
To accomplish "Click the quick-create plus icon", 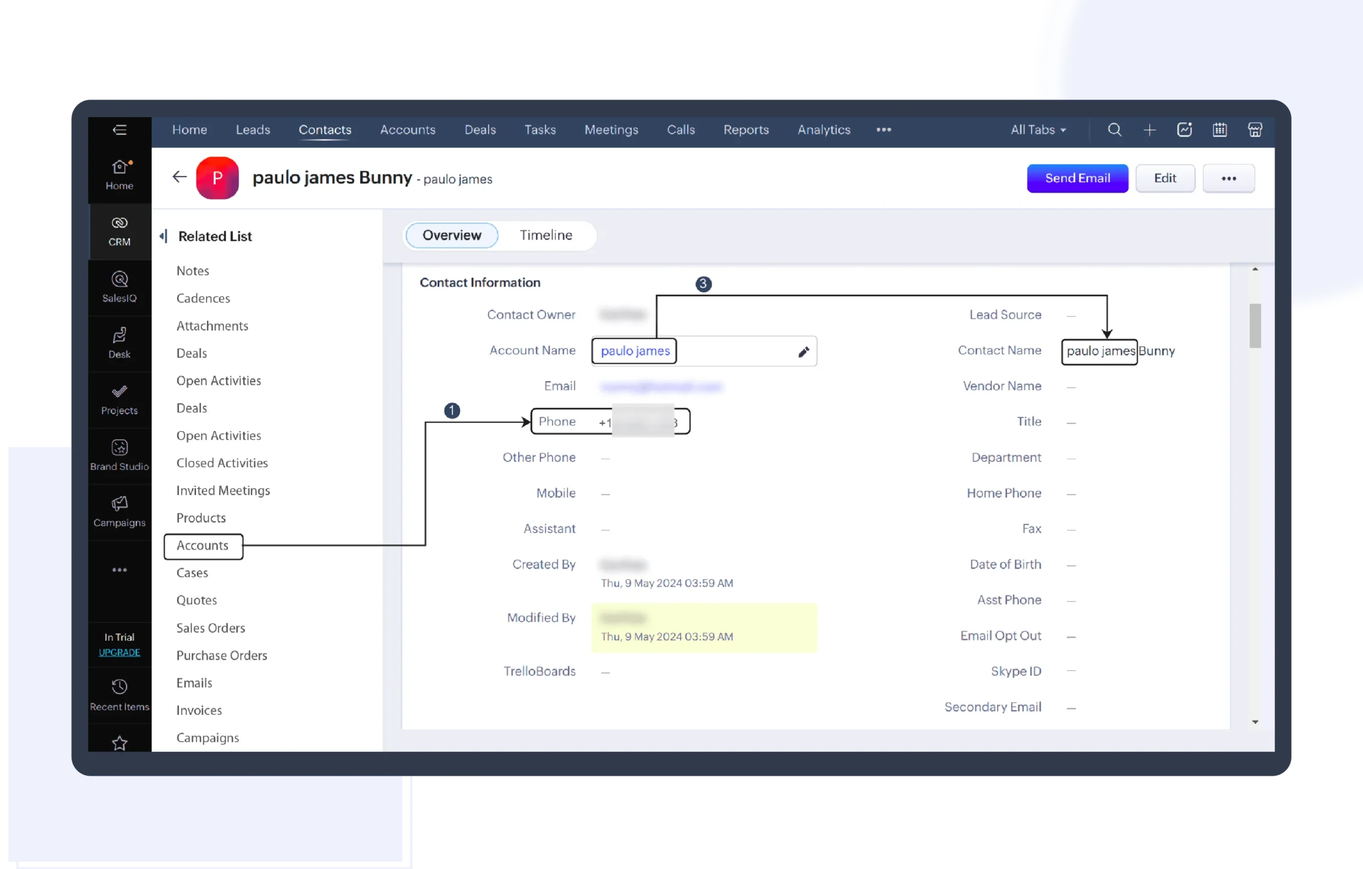I will click(x=1149, y=129).
